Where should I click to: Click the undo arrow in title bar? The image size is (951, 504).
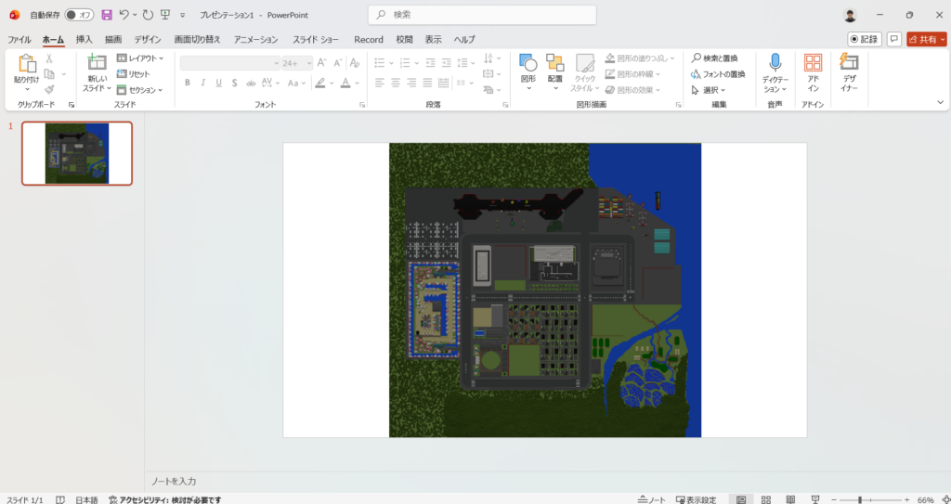tap(124, 15)
